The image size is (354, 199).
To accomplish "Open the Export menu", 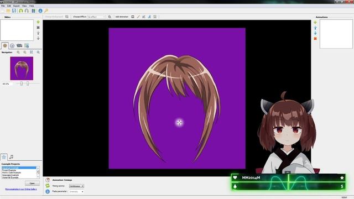I will click(16, 6).
